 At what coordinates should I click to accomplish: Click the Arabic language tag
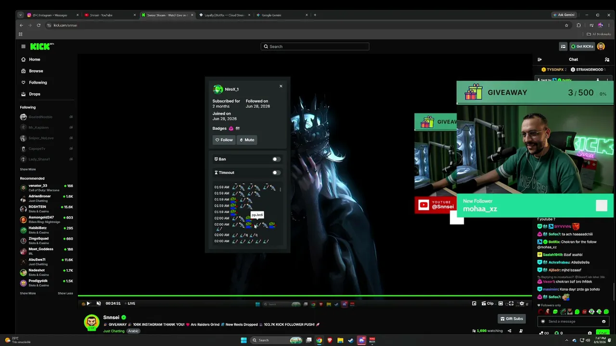tap(133, 331)
